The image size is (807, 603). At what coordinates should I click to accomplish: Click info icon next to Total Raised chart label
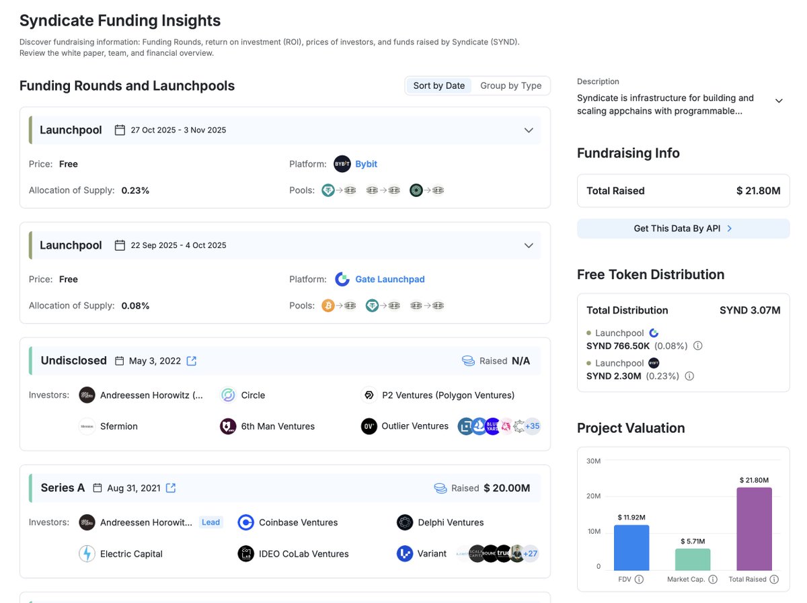pos(774,579)
